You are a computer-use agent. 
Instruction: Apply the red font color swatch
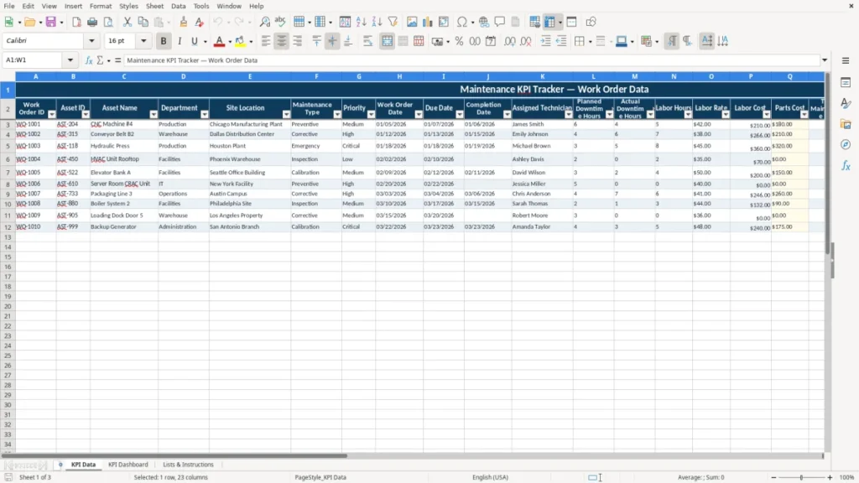point(219,41)
